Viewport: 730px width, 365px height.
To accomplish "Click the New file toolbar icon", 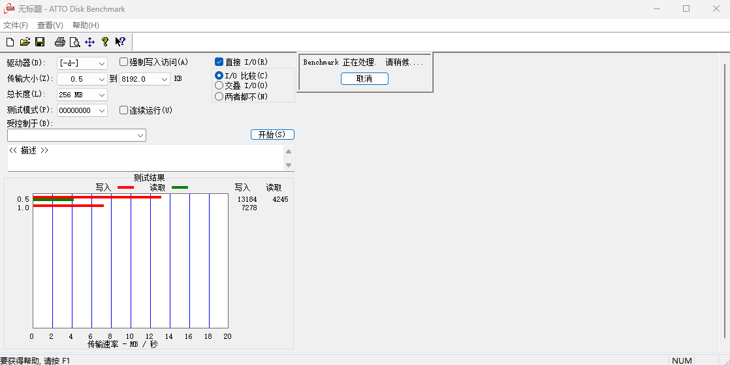I will 10,42.
